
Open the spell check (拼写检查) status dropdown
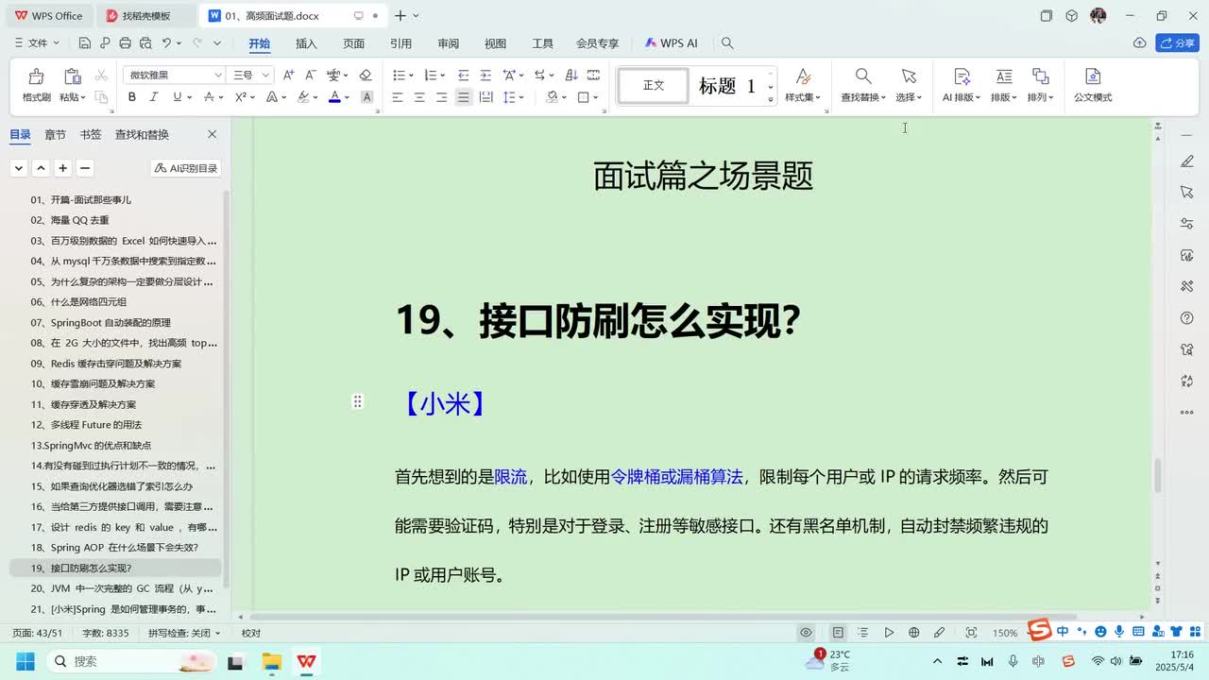point(184,633)
